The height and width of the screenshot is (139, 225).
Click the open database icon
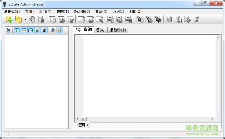[19, 19]
